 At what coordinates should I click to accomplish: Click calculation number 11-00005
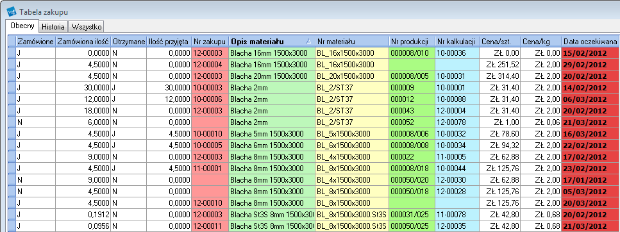pos(458,156)
